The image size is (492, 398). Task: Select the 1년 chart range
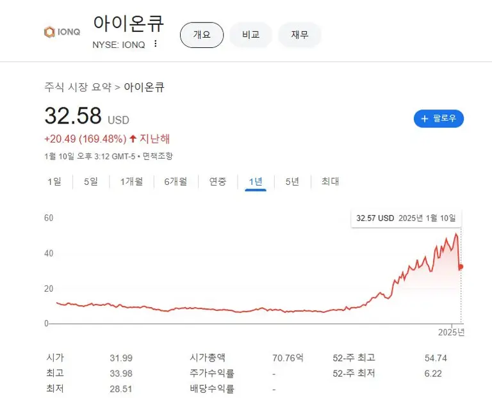[256, 182]
